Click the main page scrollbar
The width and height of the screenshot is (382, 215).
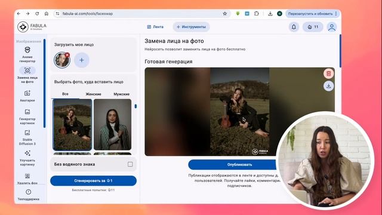(x=340, y=51)
